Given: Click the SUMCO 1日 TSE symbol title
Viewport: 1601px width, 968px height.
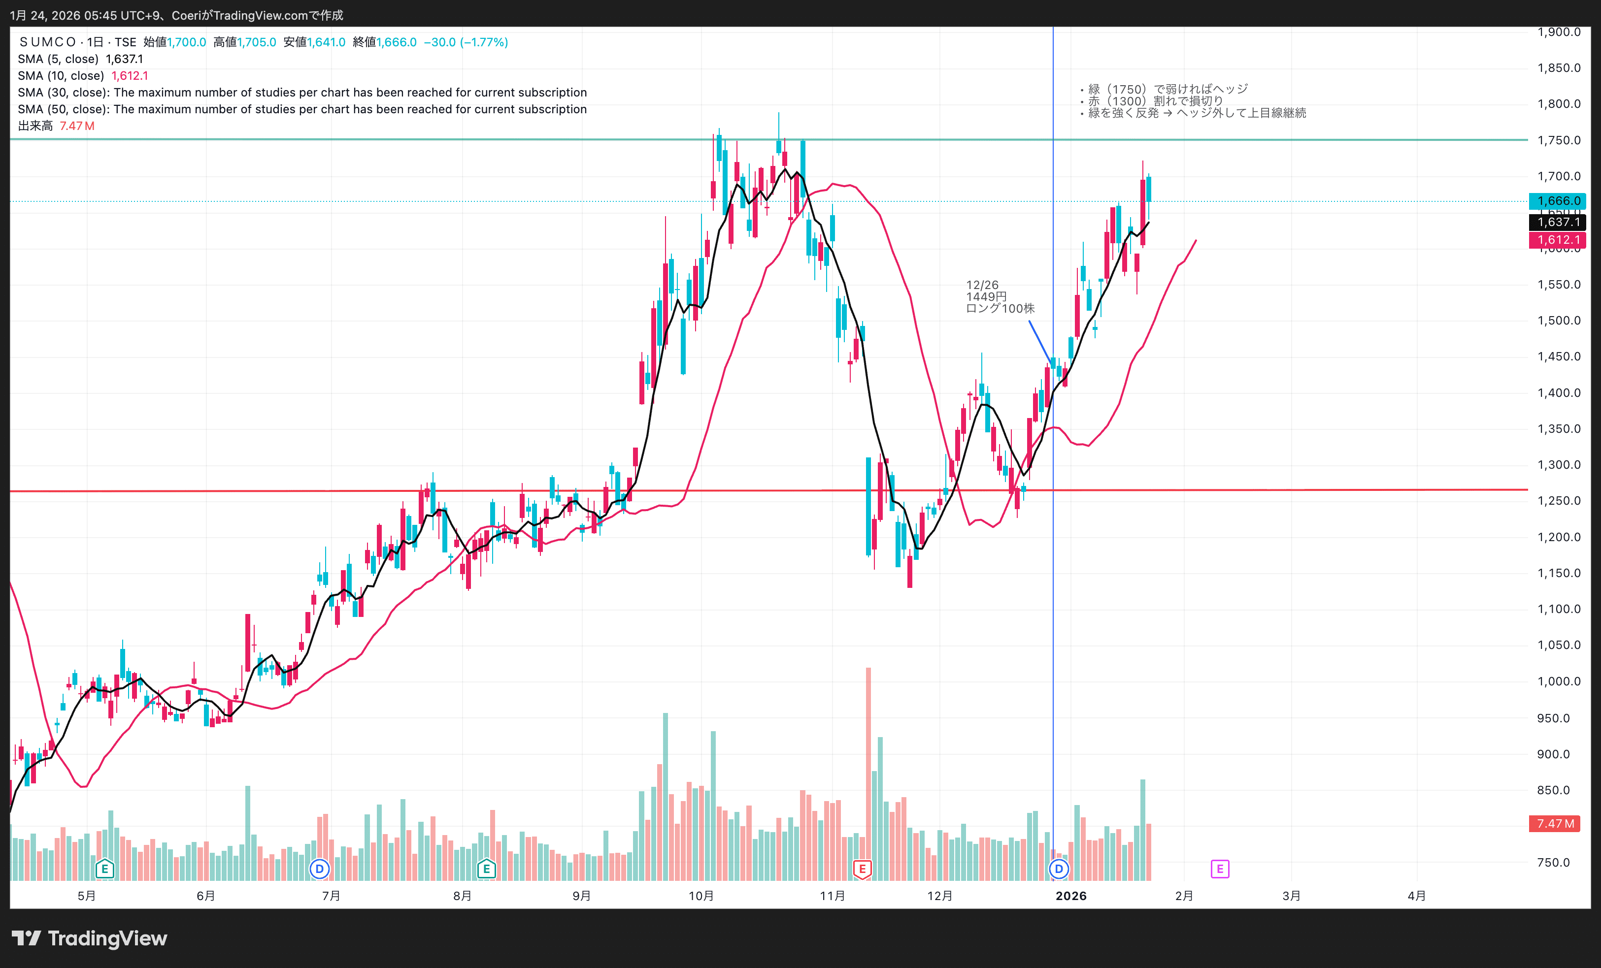Looking at the screenshot, I should click(77, 42).
